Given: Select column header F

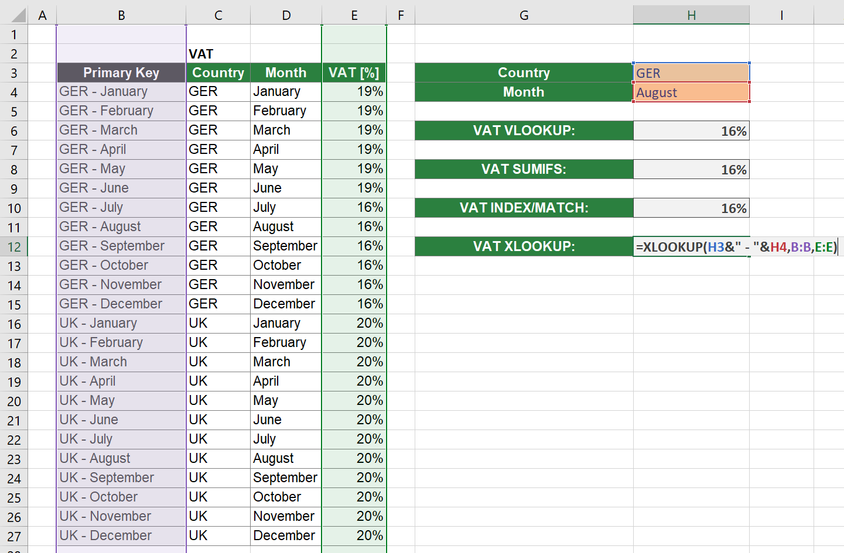Looking at the screenshot, I should pyautogui.click(x=401, y=15).
